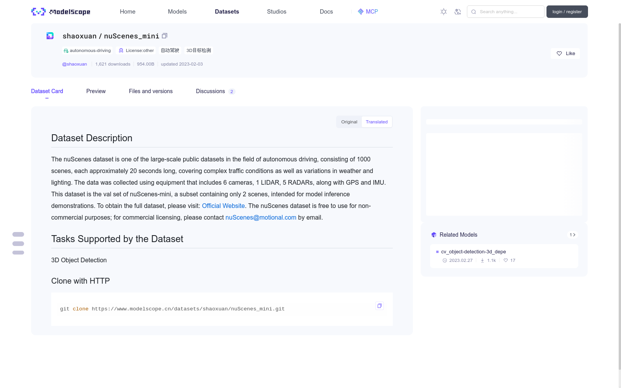Click the search magnifier icon
This screenshot has width=621, height=388.
pos(474,12)
